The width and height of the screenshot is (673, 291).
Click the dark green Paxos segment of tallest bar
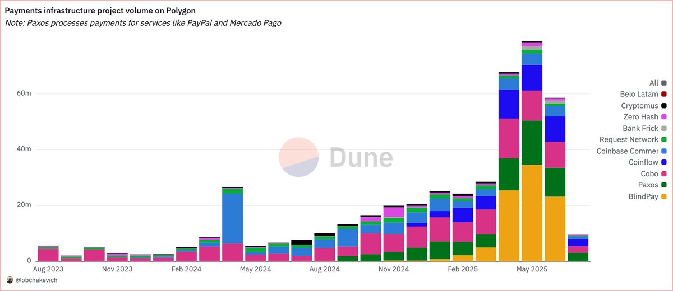532,143
